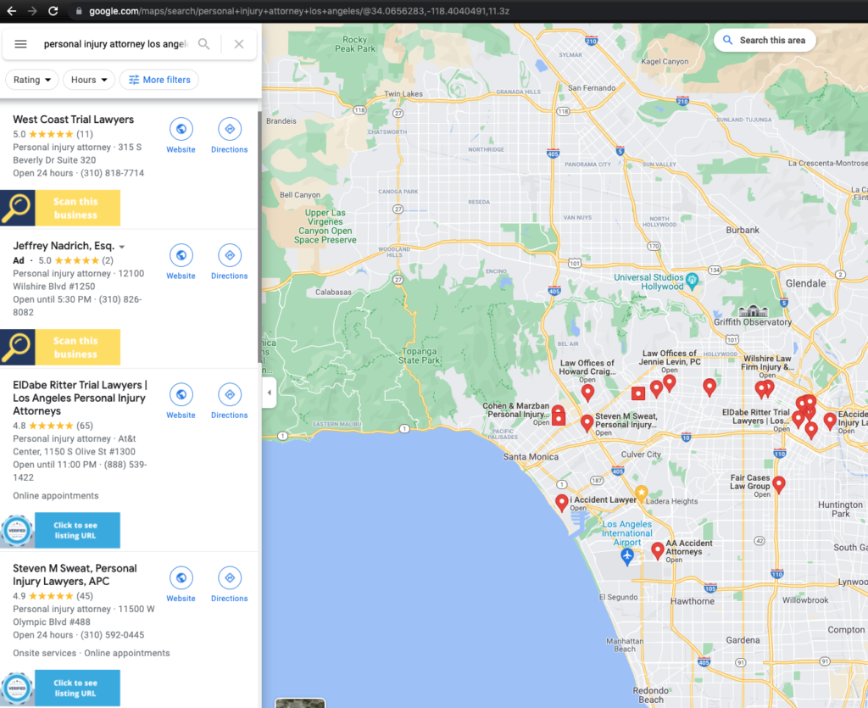See listing URL for ElDabe Ritter

pyautogui.click(x=60, y=530)
